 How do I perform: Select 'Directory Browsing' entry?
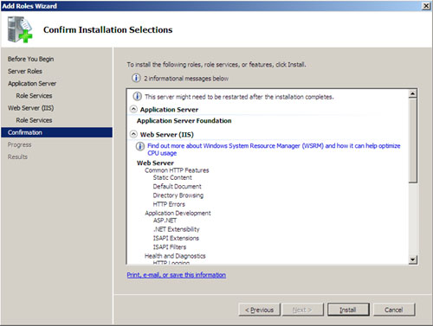pyautogui.click(x=178, y=195)
